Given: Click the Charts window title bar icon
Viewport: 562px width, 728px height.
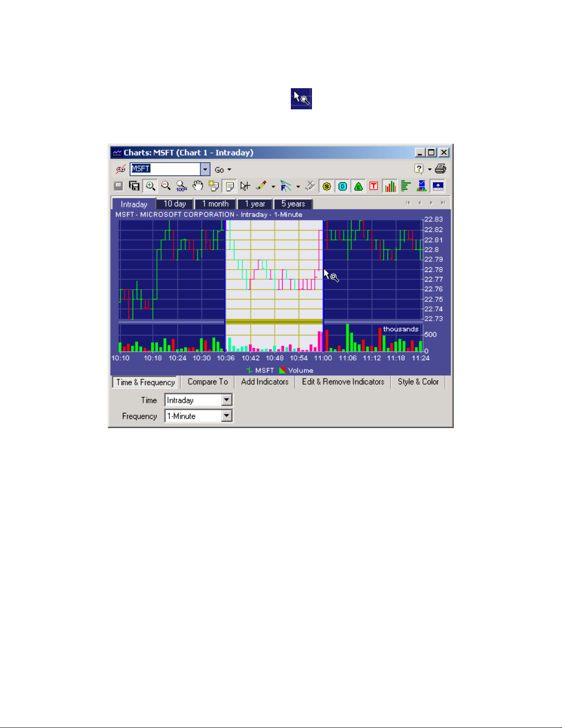Looking at the screenshot, I should point(117,152).
